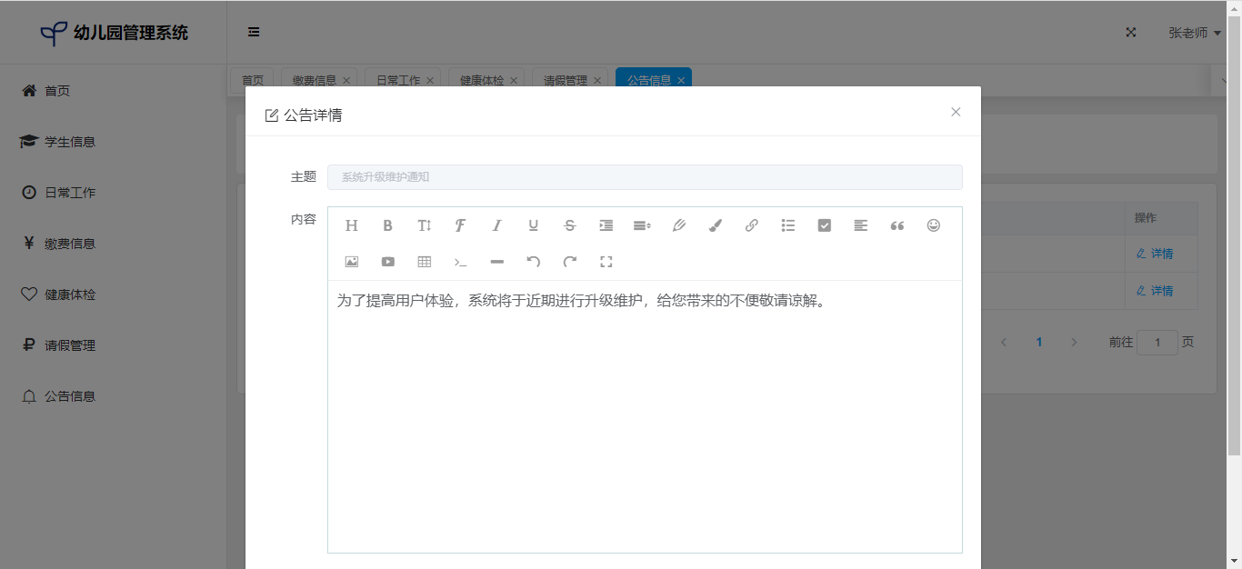Screen dimensions: 1242x569
Task: Insert a todo checkbox list
Action: [824, 225]
